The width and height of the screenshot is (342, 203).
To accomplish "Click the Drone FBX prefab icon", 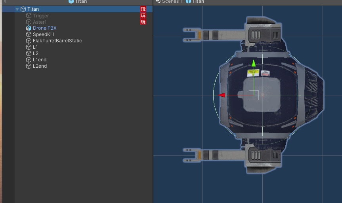I will [x=29, y=28].
